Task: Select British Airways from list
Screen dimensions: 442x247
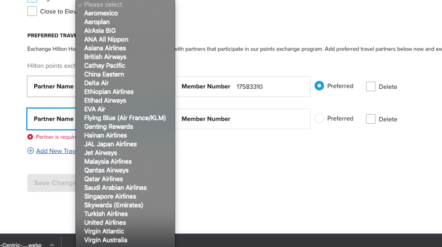Action: pyautogui.click(x=126, y=57)
